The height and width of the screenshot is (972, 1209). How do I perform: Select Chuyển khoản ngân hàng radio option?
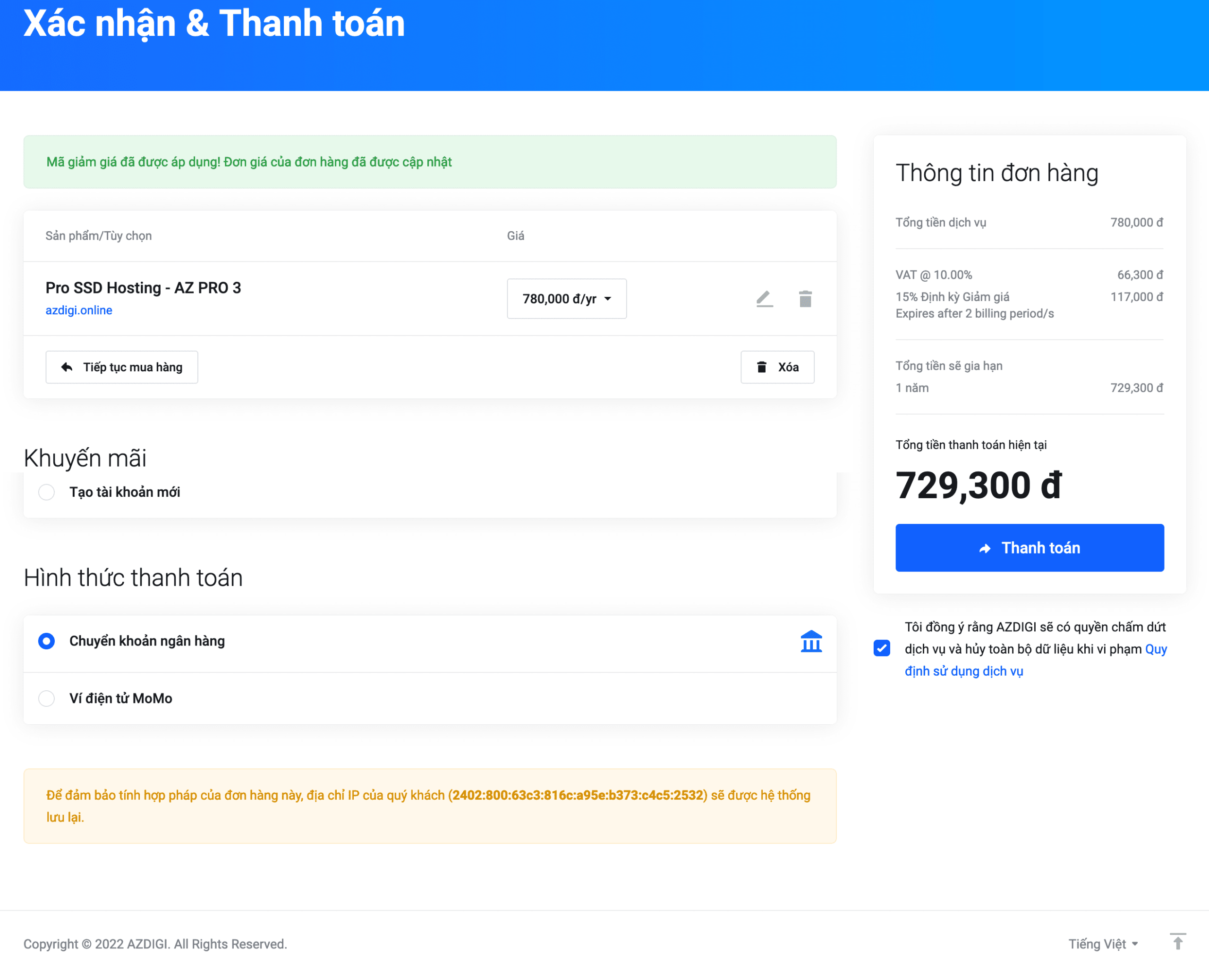coord(47,641)
